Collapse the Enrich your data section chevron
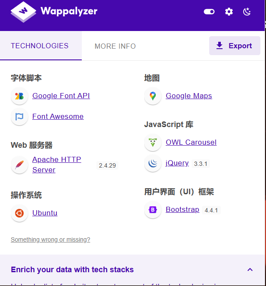This screenshot has width=266, height=286. (x=250, y=270)
